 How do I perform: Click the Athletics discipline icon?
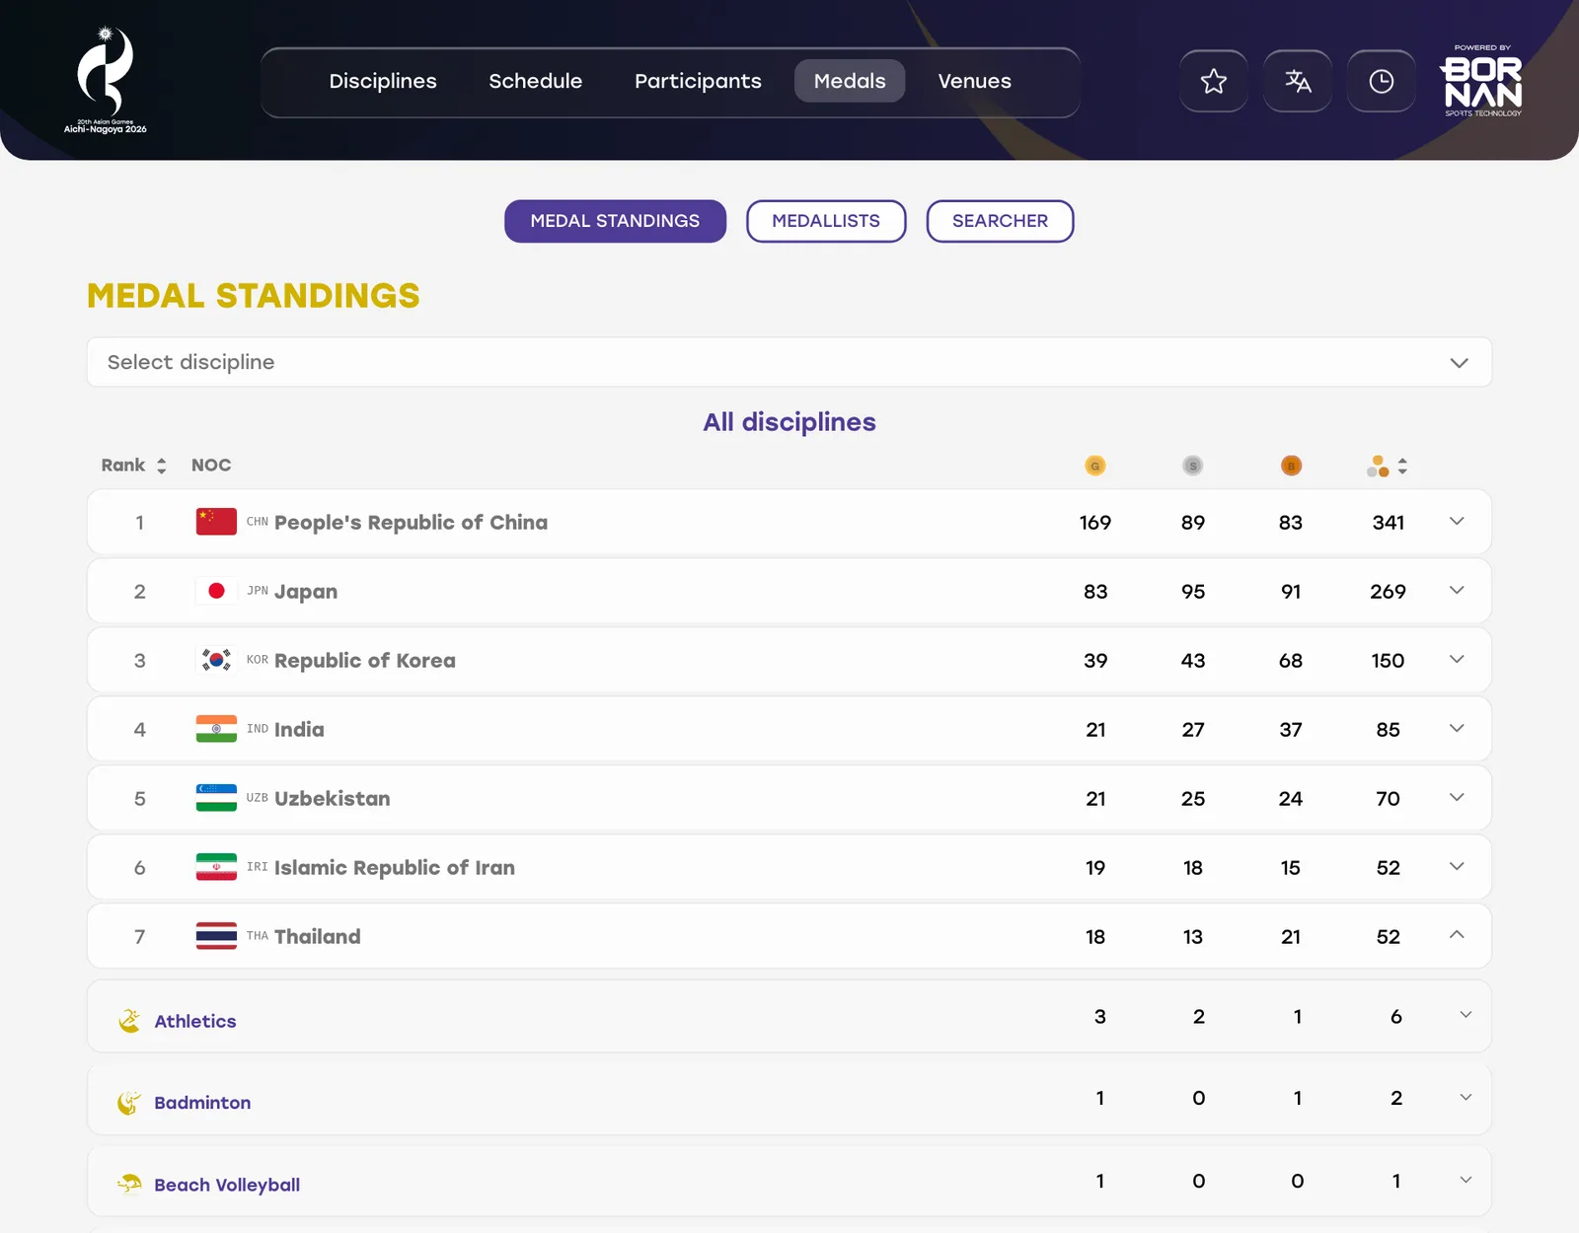pos(129,1021)
